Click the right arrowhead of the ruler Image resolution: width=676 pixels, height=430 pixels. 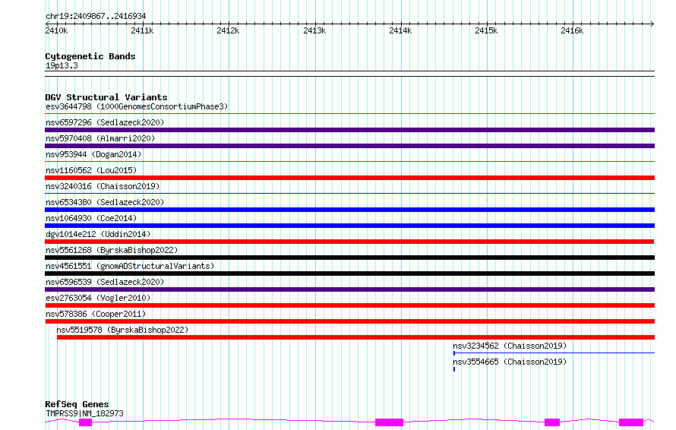point(652,24)
